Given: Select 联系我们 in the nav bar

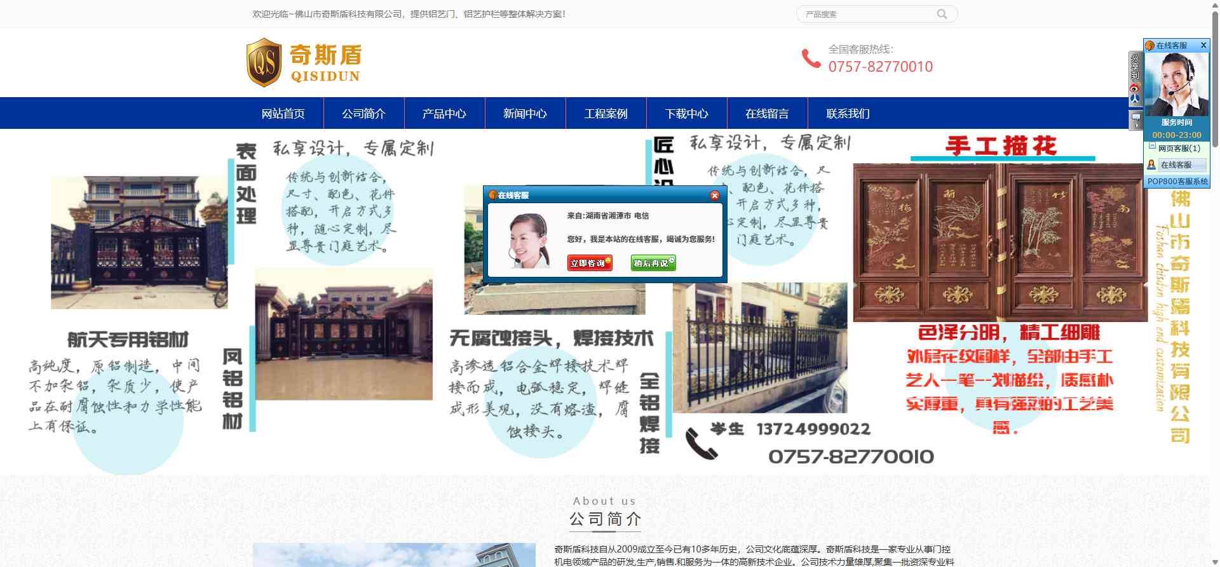Looking at the screenshot, I should (x=848, y=114).
